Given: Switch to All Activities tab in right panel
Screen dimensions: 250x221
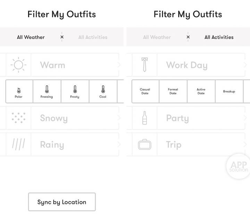Looking at the screenshot, I should click(219, 37).
